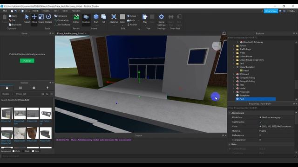
Task: Open the Terrain Editor
Action: pyautogui.click(x=76, y=19)
